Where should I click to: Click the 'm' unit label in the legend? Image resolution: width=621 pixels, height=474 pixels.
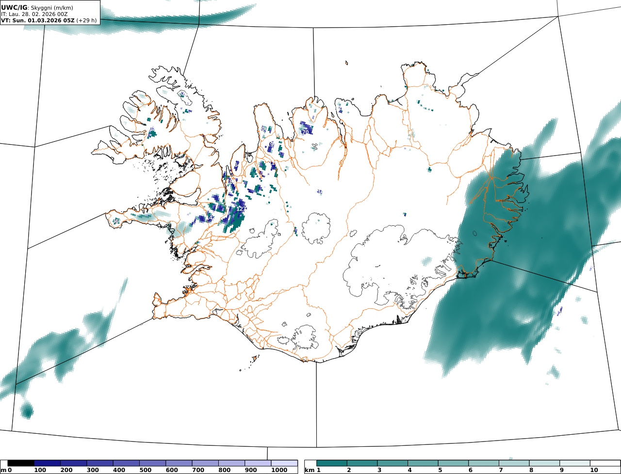point(3,470)
